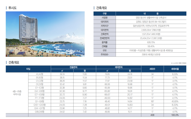Click the 건폐율 value 58.40%
191x119 pixels.
151,47
